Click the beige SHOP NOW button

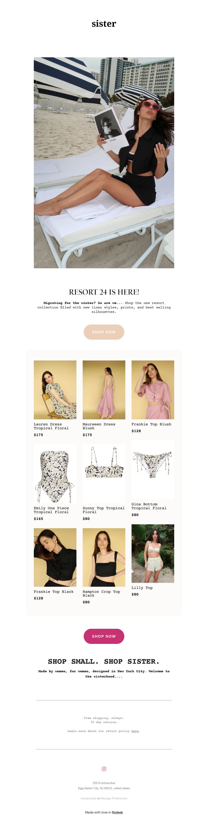(104, 332)
